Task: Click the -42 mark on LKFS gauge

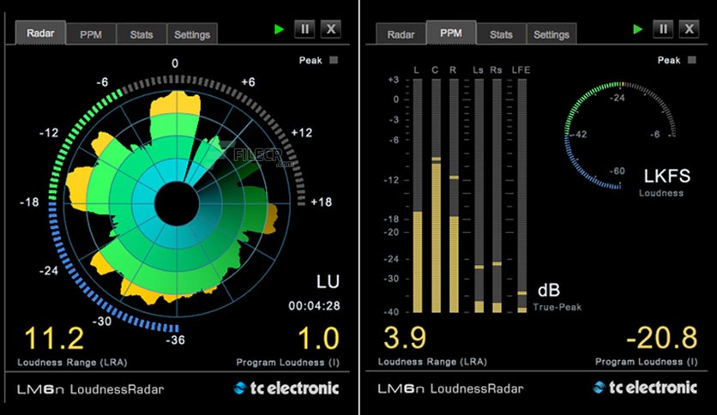Action: [x=581, y=135]
